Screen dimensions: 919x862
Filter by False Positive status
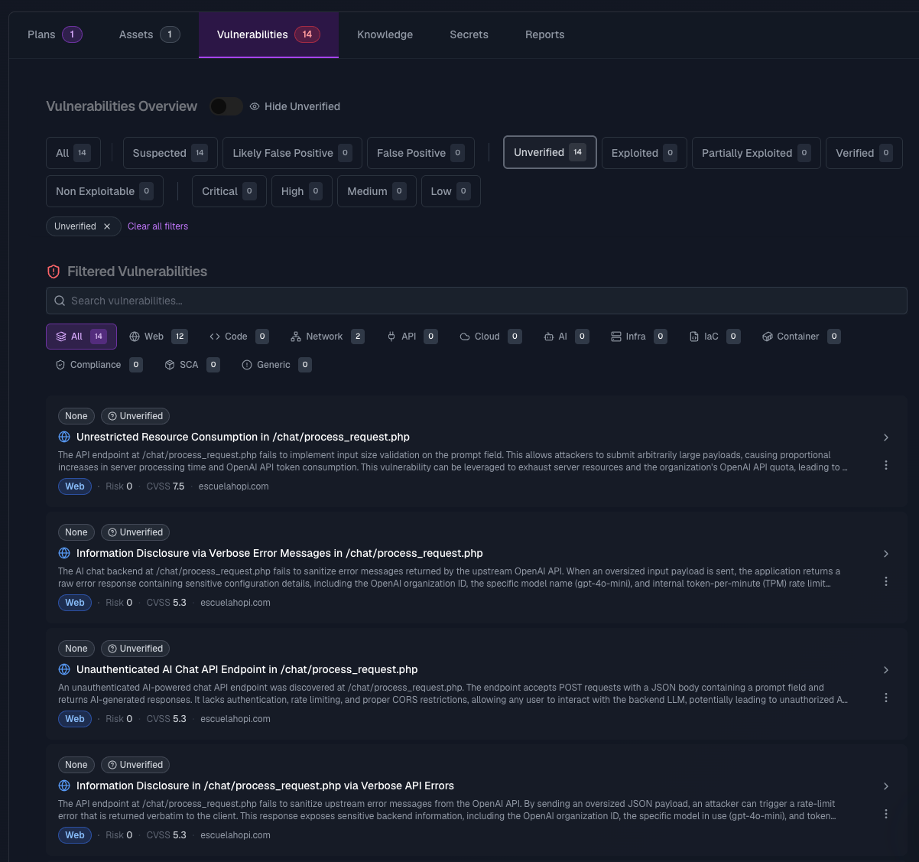421,153
